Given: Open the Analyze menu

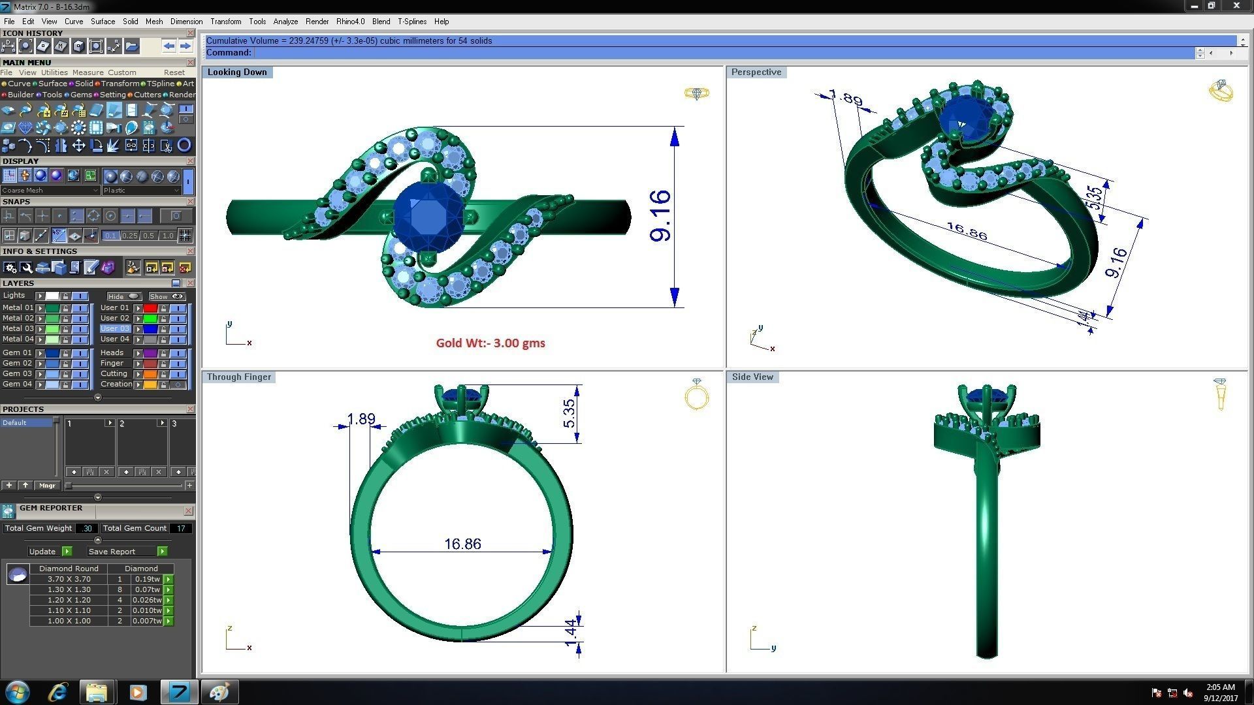Looking at the screenshot, I should point(285,22).
